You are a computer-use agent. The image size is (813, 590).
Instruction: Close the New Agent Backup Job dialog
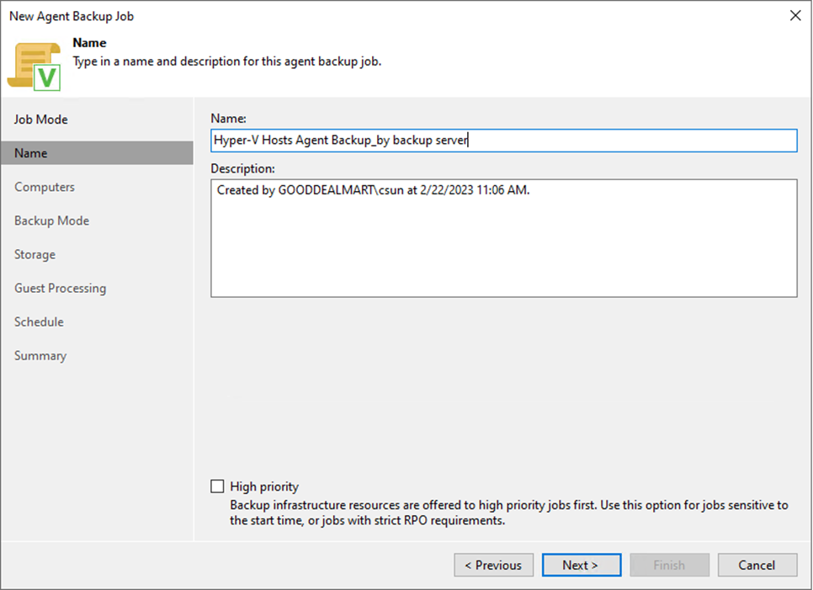795,15
